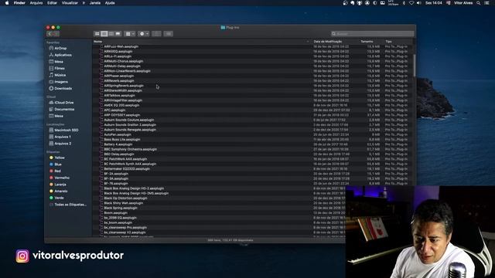Image resolution: width=495 pixels, height=278 pixels.
Task: Click the Wi-Fi icon in menu bar
Action: coord(411,3)
